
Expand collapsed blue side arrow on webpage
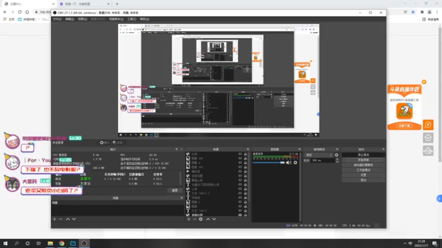439,198
